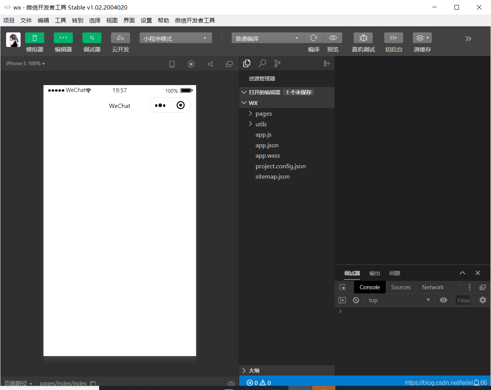Select the Sources devtools tab
The image size is (491, 390).
pos(401,287)
